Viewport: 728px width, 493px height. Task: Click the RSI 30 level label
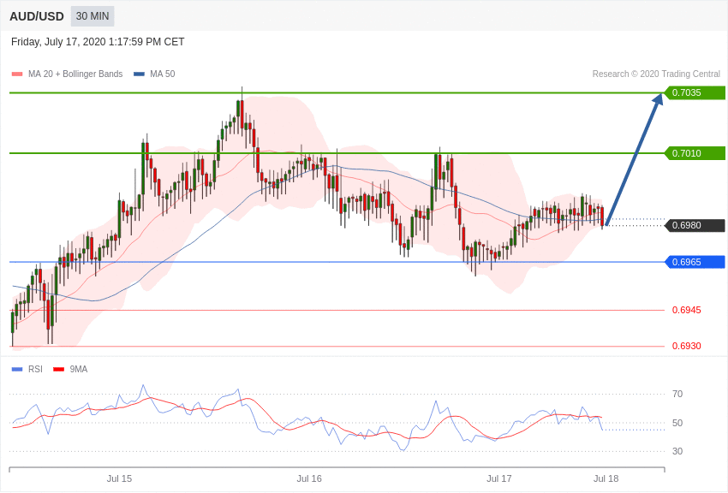[677, 451]
